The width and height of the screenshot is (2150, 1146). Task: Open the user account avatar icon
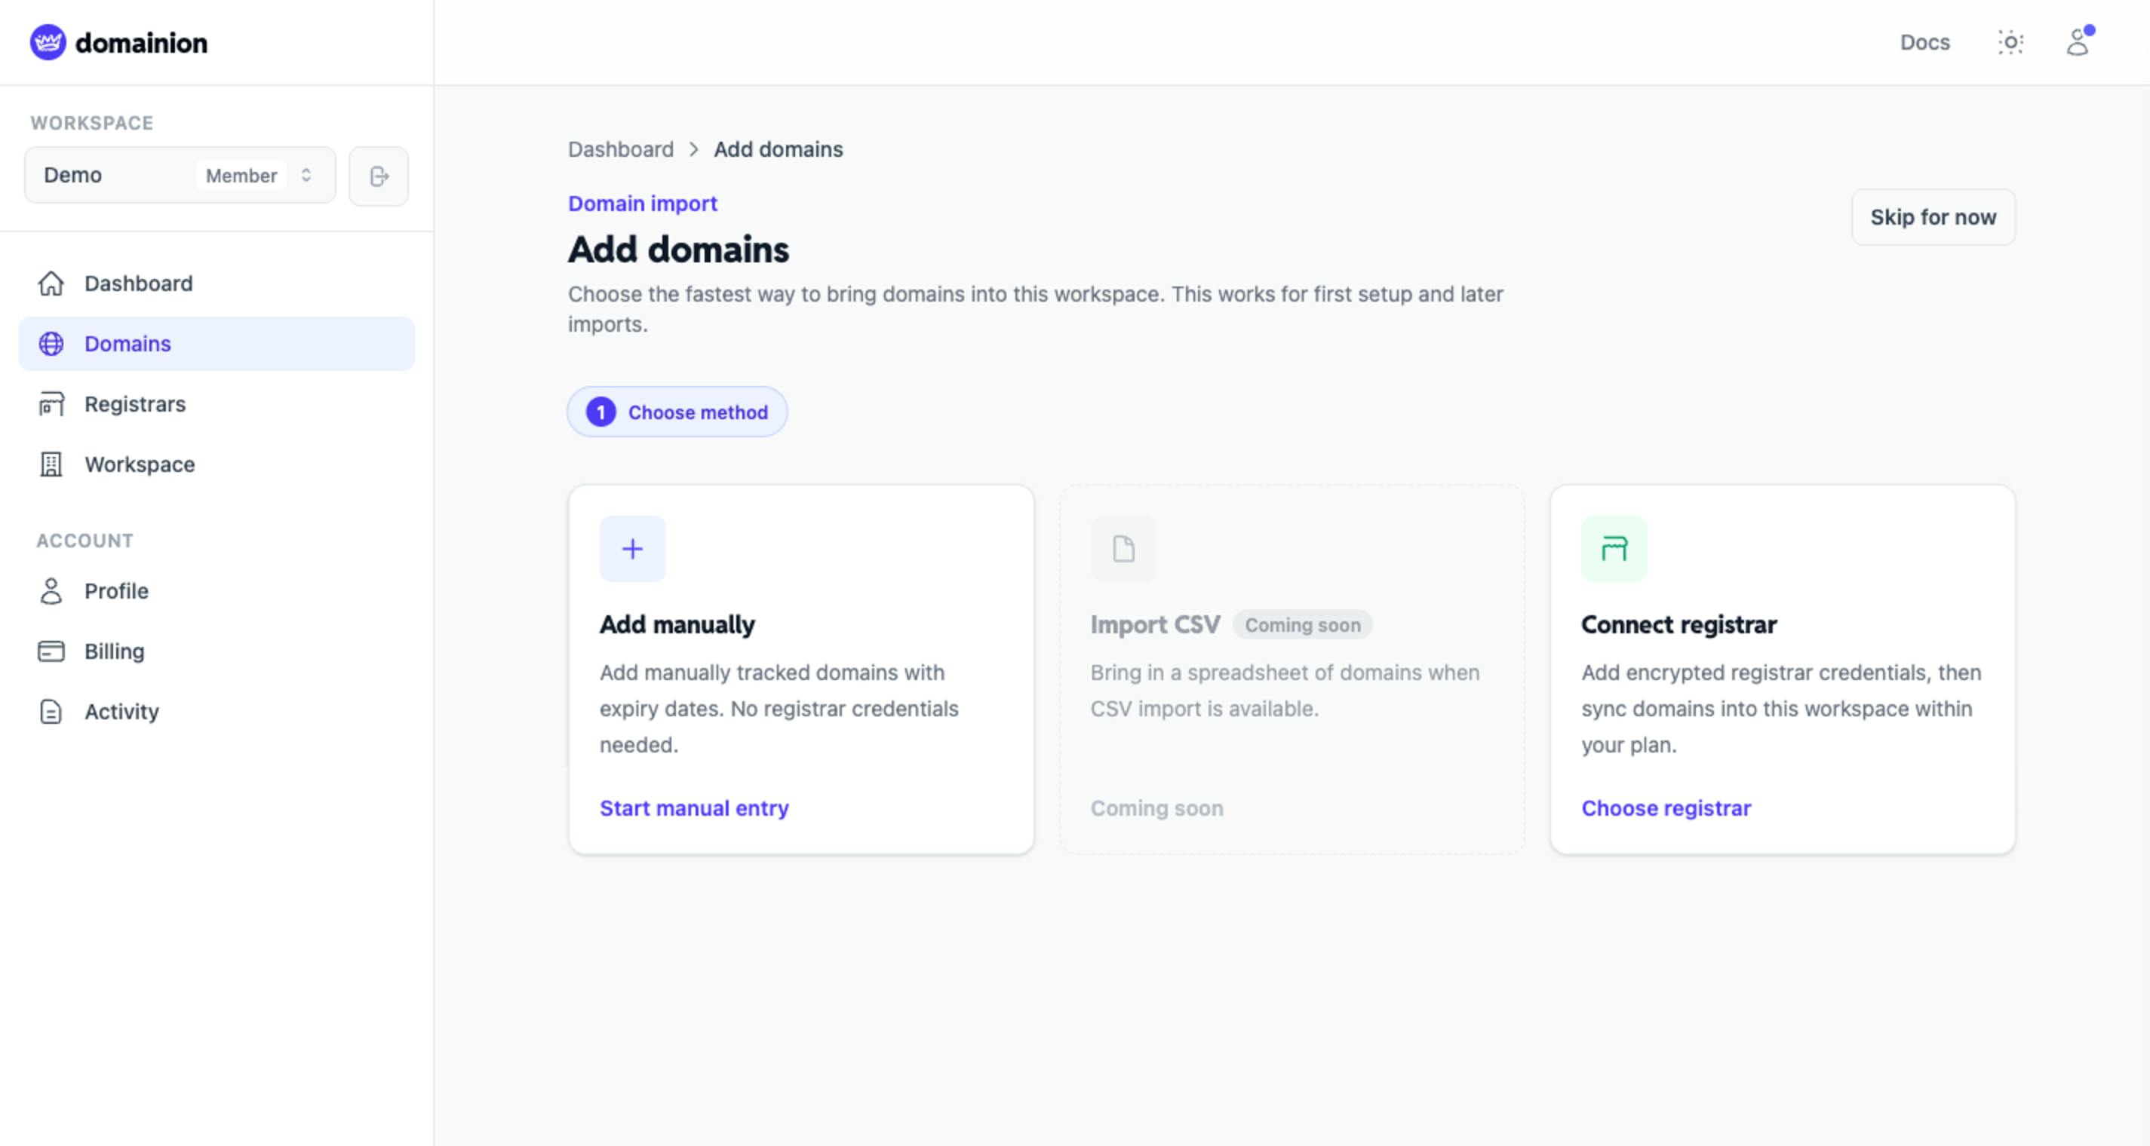[x=2078, y=41]
